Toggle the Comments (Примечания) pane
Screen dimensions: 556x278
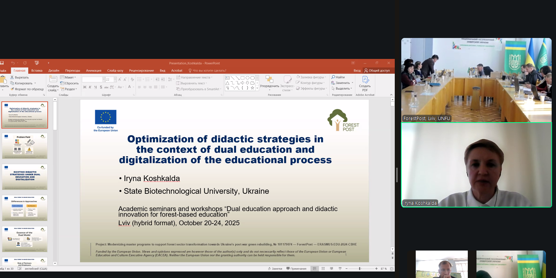point(296,269)
